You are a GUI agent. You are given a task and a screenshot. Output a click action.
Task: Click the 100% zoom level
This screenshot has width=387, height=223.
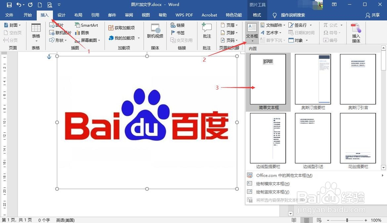click(376, 220)
